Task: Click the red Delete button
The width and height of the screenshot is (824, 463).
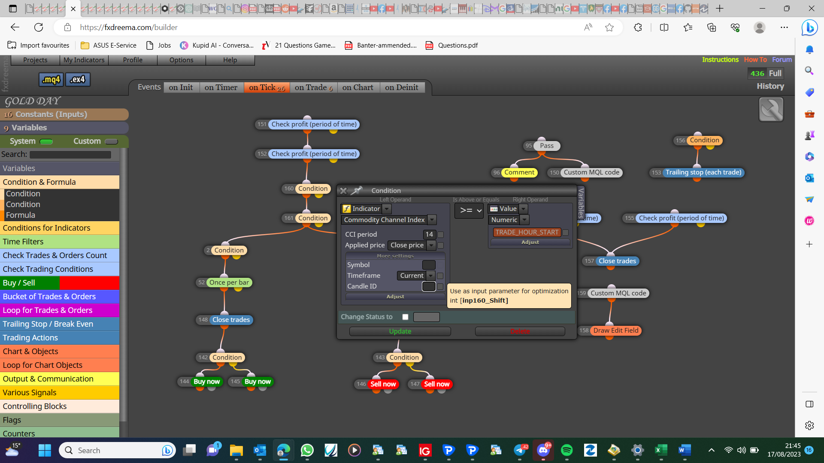Action: [520, 331]
